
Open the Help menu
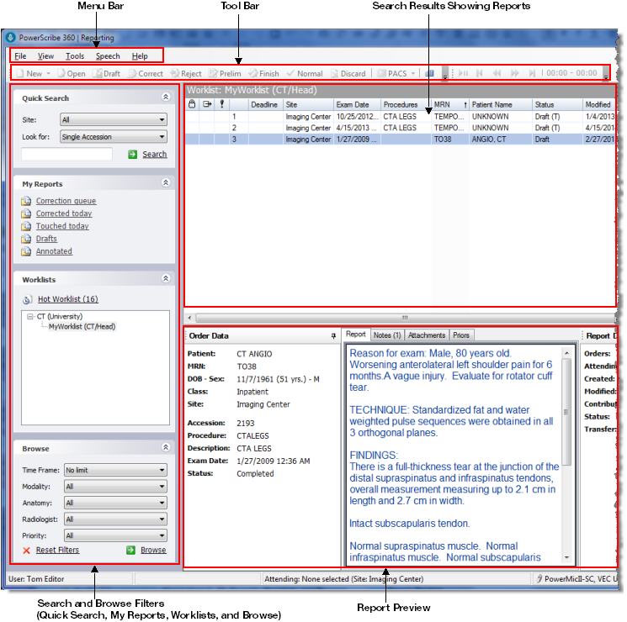(x=140, y=56)
